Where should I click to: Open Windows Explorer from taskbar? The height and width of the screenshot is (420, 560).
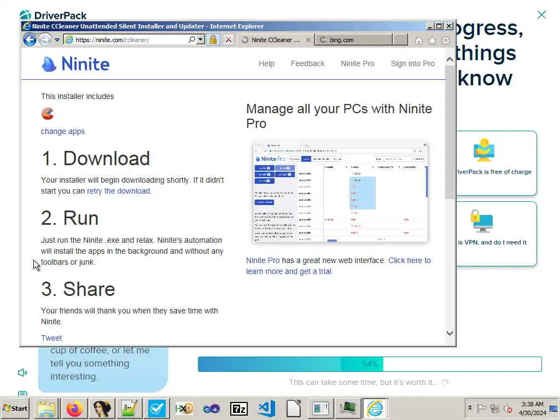click(x=47, y=408)
